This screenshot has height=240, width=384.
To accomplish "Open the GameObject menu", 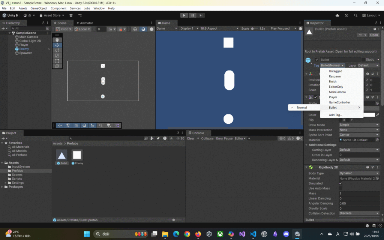I will [39, 8].
